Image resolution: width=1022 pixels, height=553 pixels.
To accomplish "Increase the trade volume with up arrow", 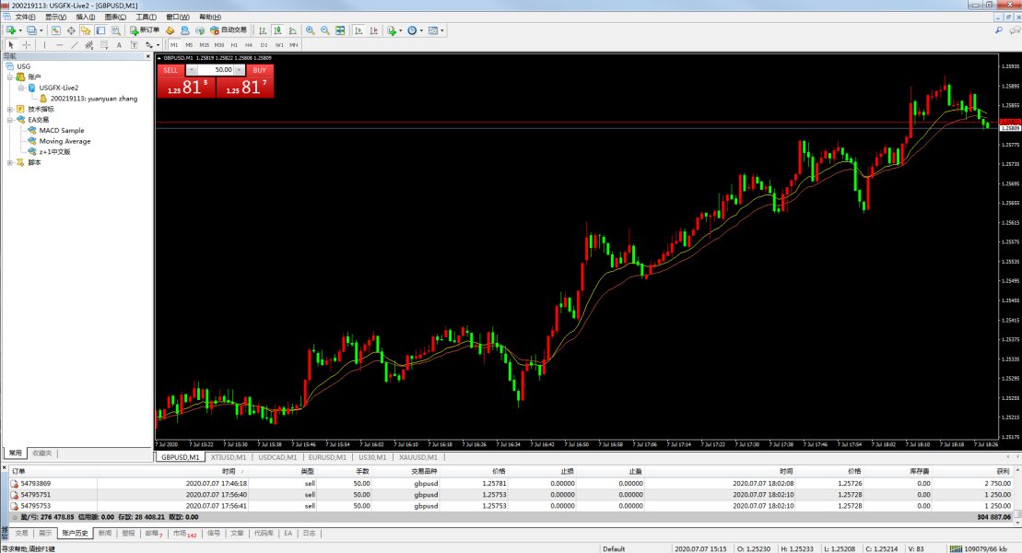I will (x=240, y=70).
